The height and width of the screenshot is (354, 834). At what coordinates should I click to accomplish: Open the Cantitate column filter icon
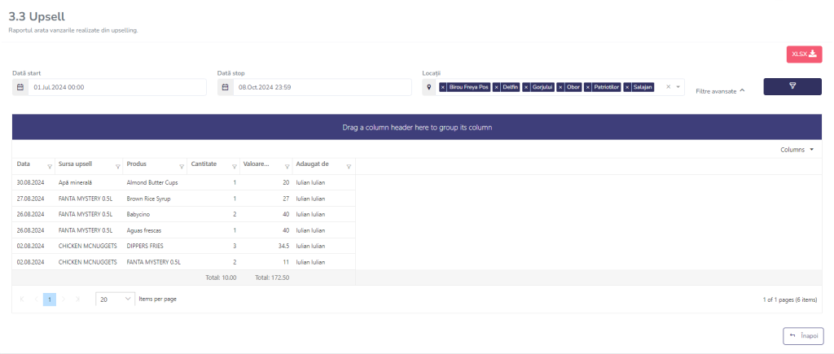click(x=235, y=166)
